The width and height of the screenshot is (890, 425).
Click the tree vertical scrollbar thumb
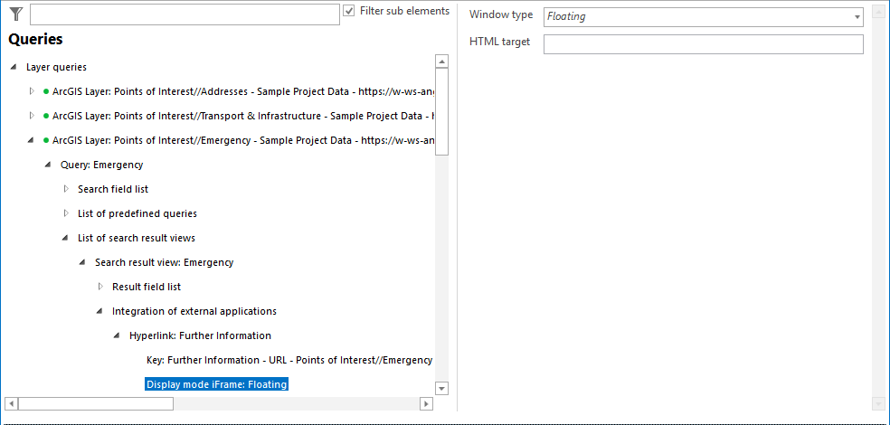click(x=441, y=112)
